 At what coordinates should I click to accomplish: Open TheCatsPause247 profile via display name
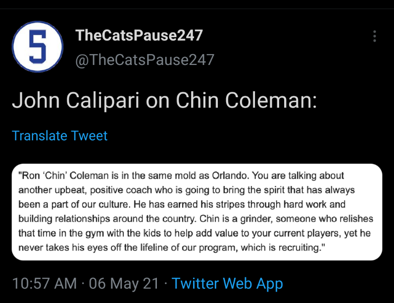coord(139,36)
